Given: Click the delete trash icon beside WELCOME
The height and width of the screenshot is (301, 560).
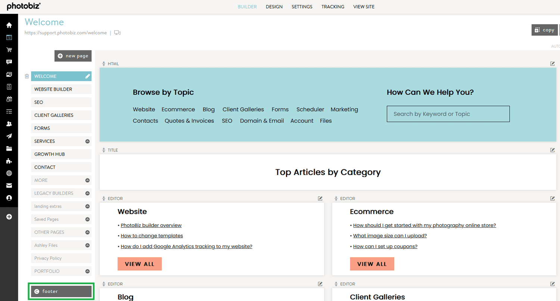Looking at the screenshot, I should tap(27, 76).
